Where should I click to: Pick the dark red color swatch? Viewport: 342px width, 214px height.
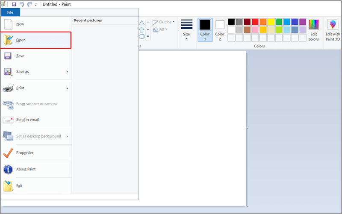[x=247, y=22]
